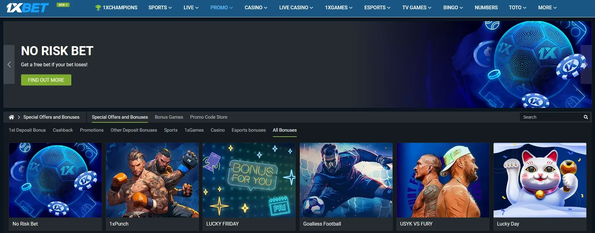Open the ESPORTS dropdown menu
Screen dimensions: 595x233
point(377,7)
